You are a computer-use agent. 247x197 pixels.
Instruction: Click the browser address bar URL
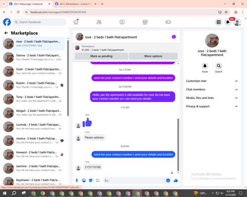click(x=58, y=12)
